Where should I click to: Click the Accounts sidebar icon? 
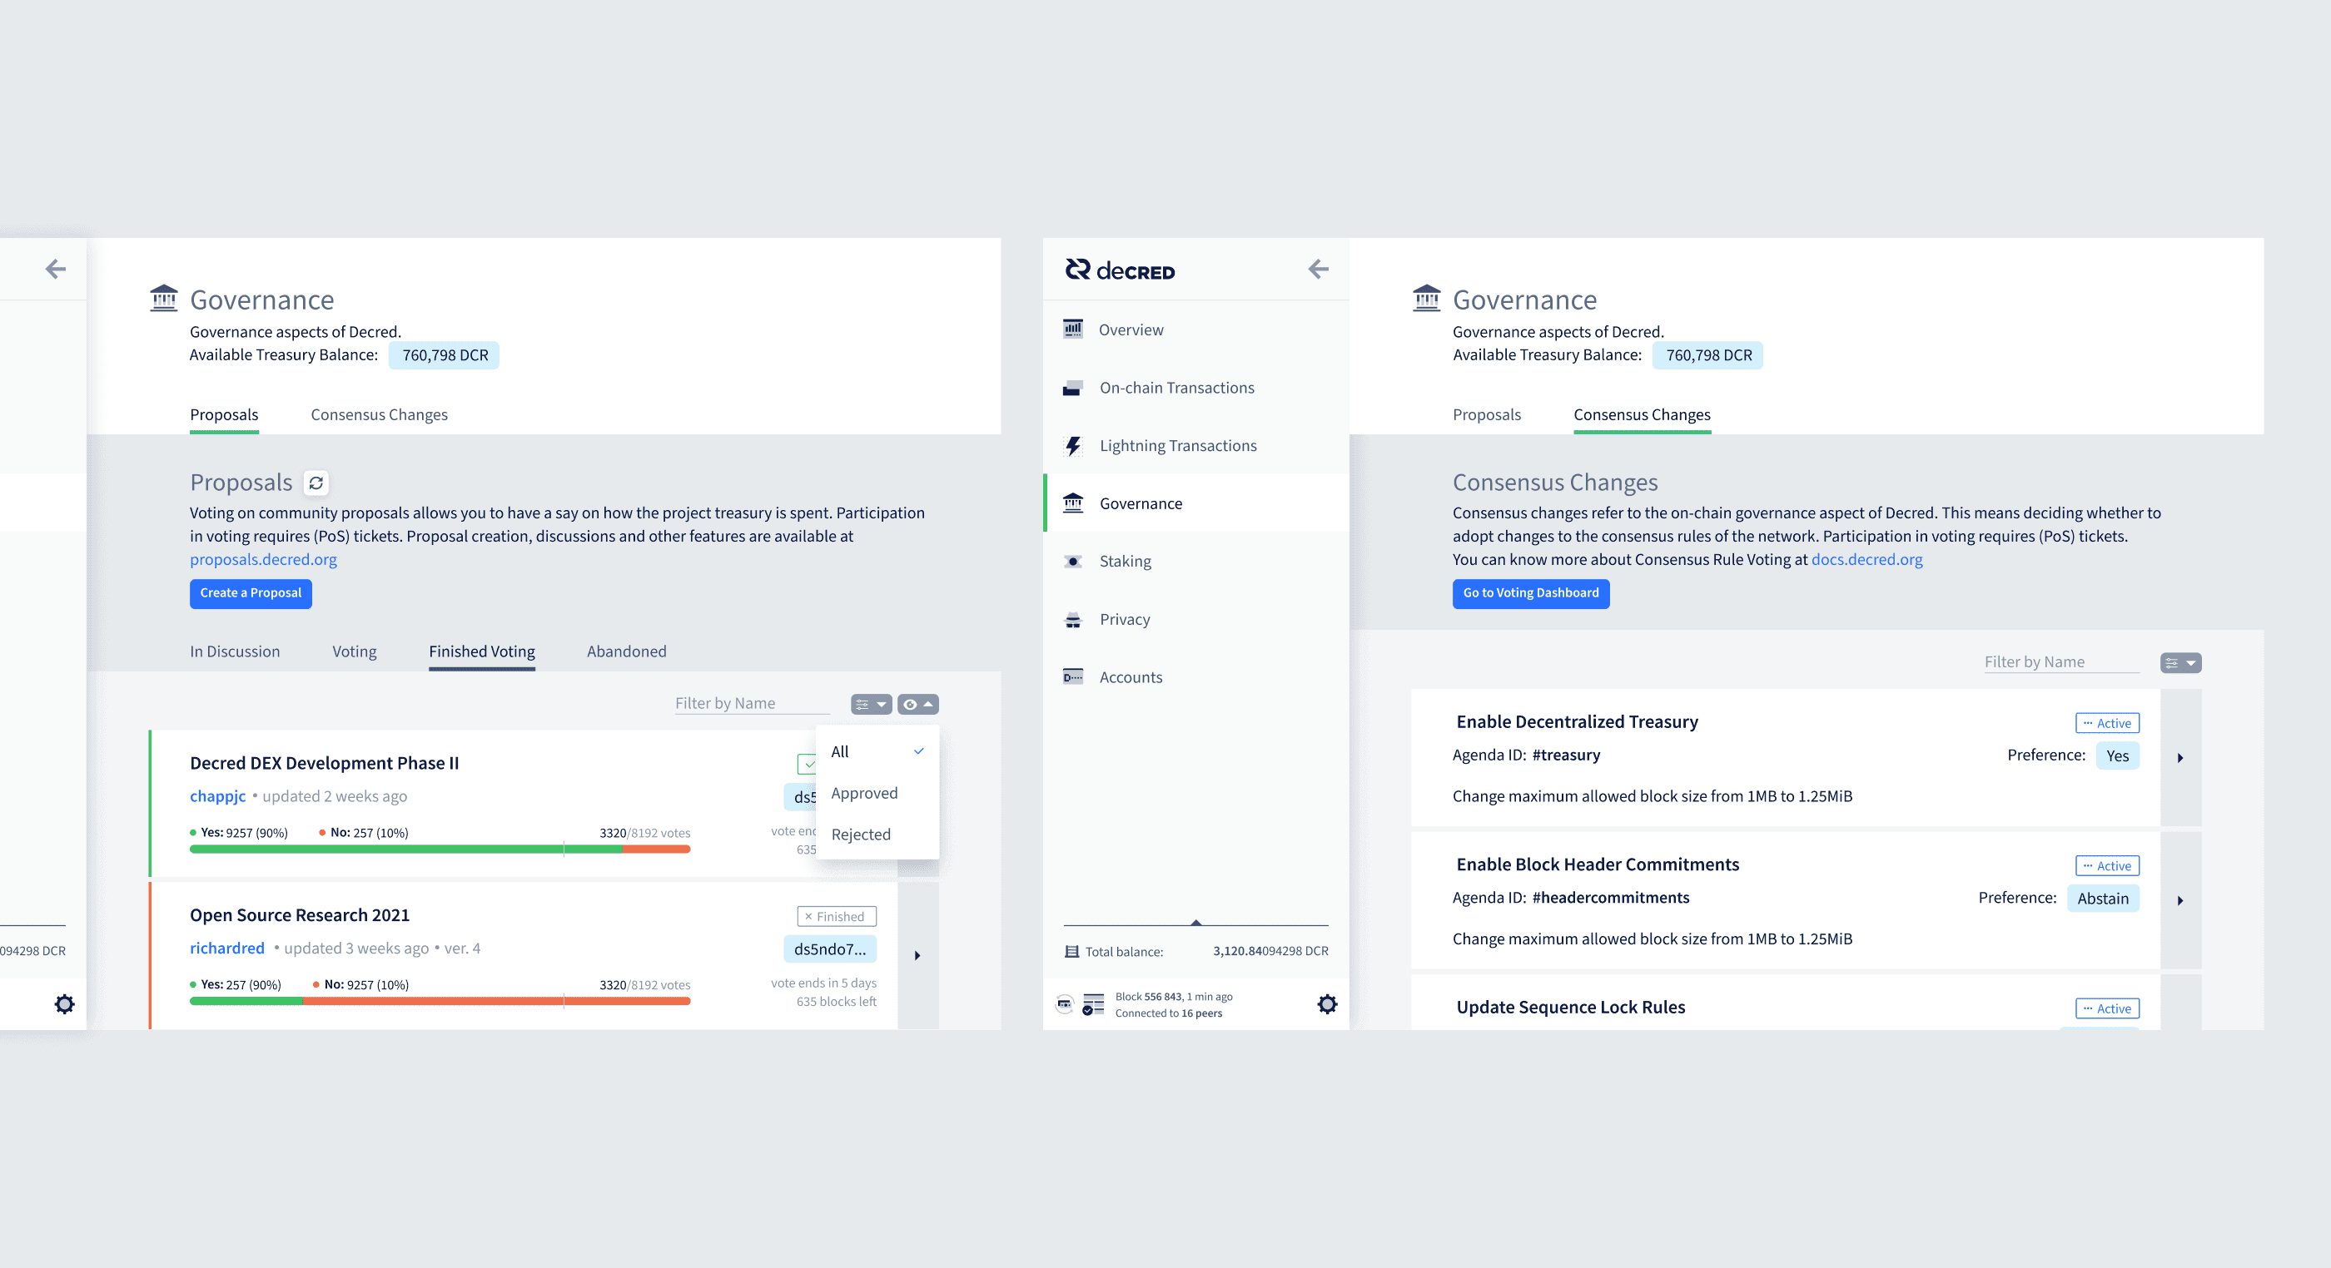(1073, 677)
